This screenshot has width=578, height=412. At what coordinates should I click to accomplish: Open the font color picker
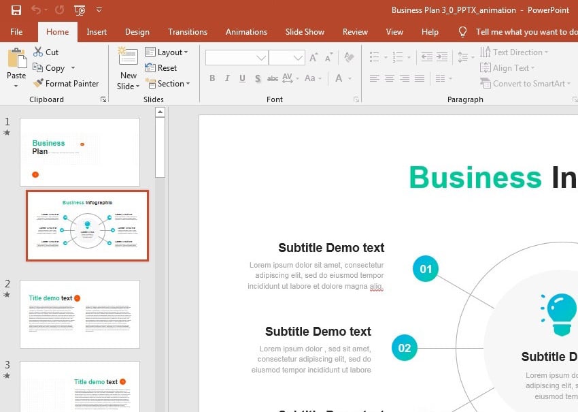(x=339, y=78)
